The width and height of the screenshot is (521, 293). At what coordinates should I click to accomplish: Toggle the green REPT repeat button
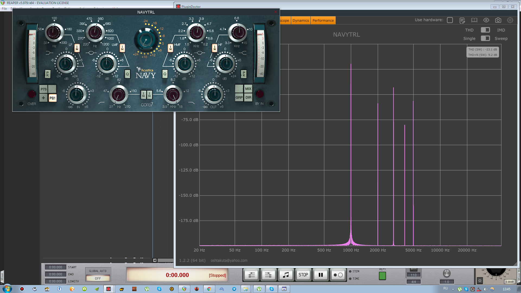382,276
